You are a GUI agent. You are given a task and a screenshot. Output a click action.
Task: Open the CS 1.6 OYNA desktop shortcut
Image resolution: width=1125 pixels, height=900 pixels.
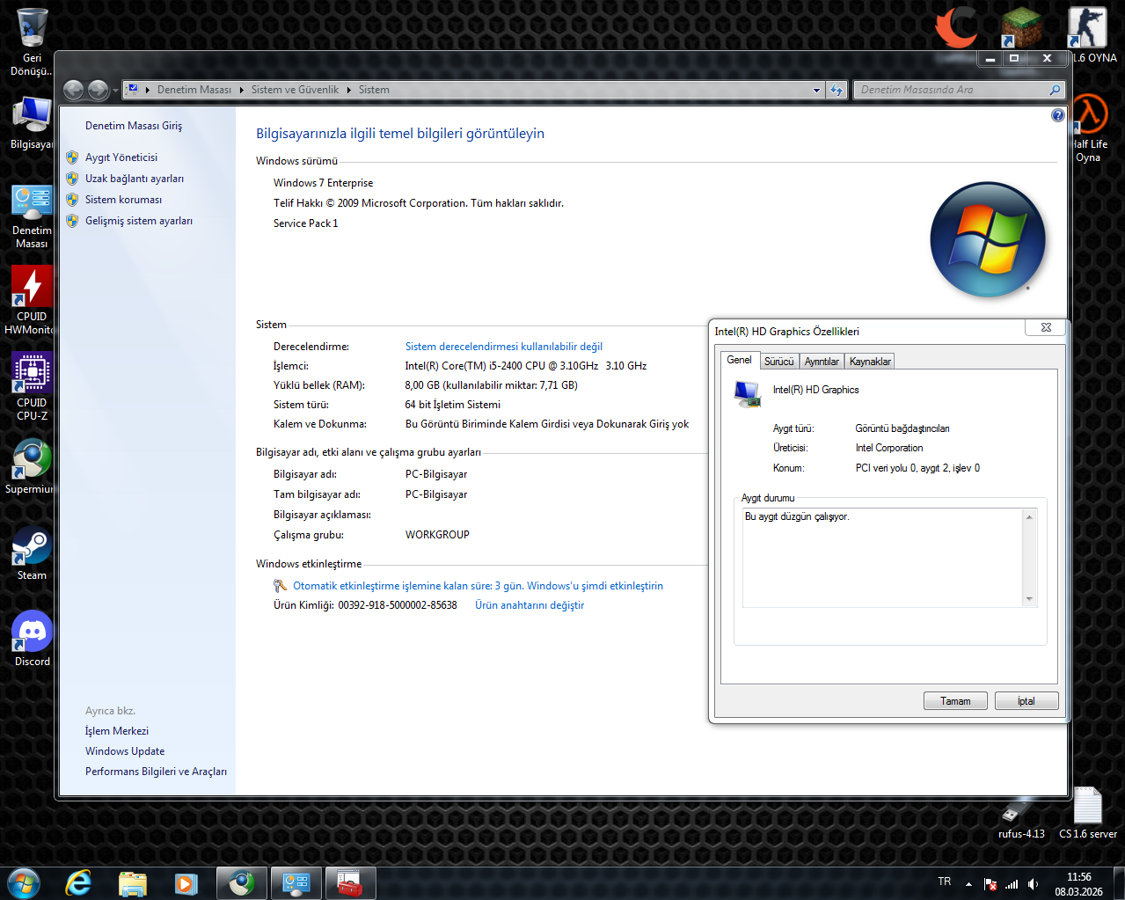coord(1088,35)
